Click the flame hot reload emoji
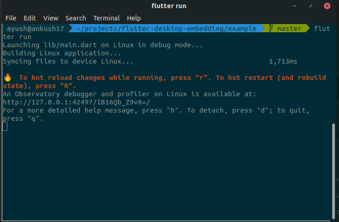The height and width of the screenshot is (222, 339). (x=8, y=78)
